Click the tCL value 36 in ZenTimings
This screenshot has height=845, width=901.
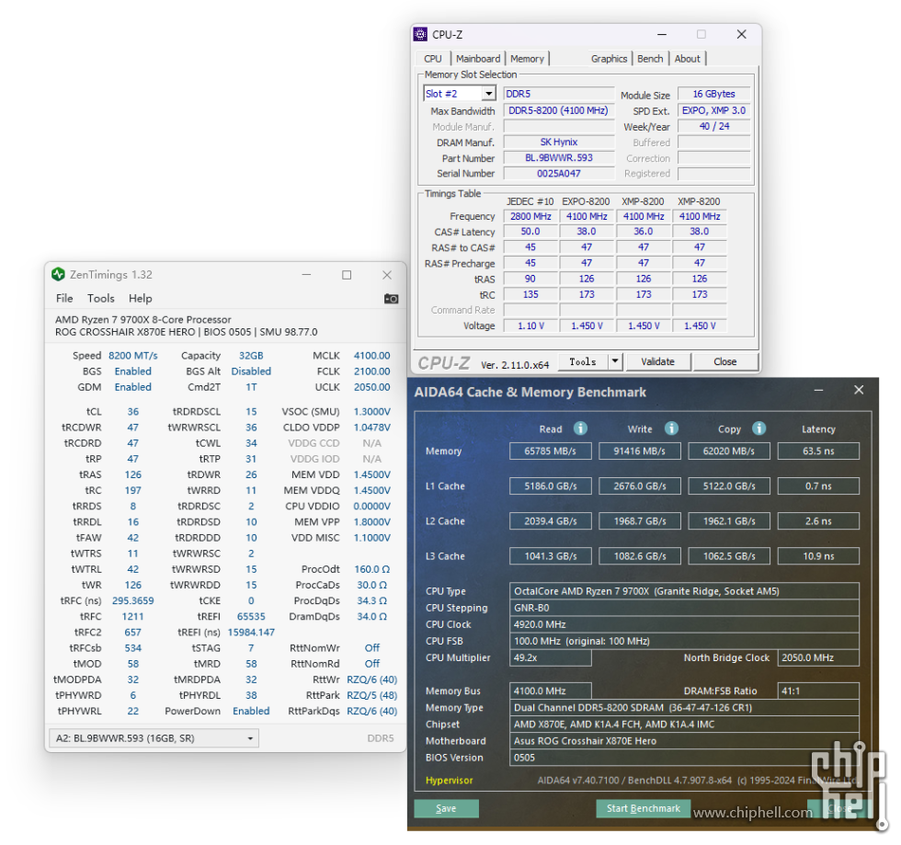click(132, 412)
